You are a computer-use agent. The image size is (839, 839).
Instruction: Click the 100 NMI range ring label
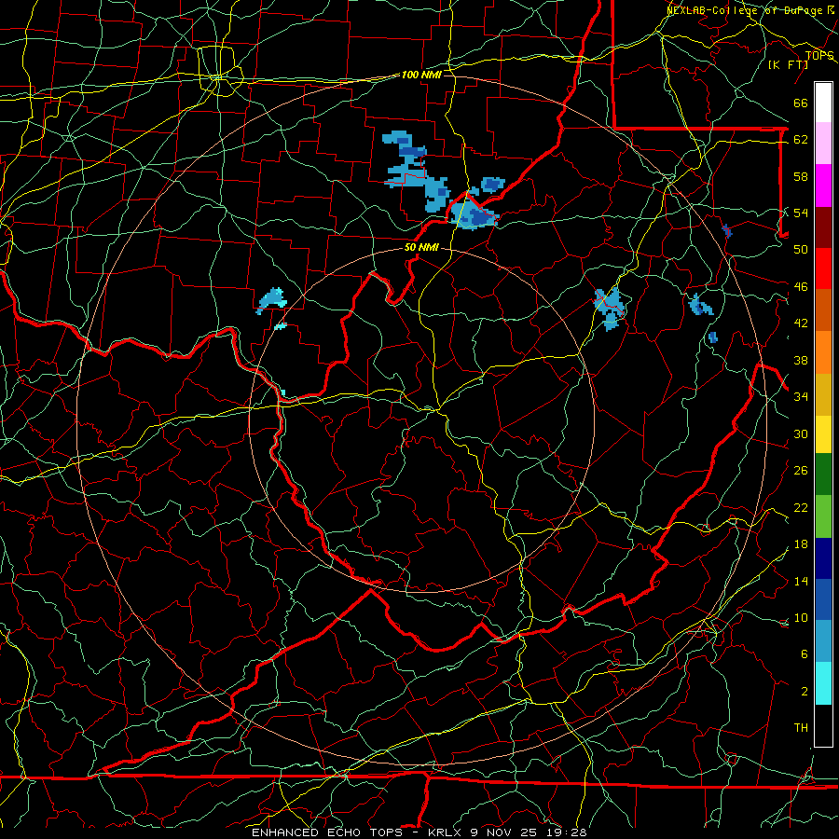[421, 75]
